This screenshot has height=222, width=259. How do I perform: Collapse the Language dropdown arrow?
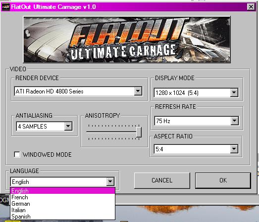(x=110, y=182)
